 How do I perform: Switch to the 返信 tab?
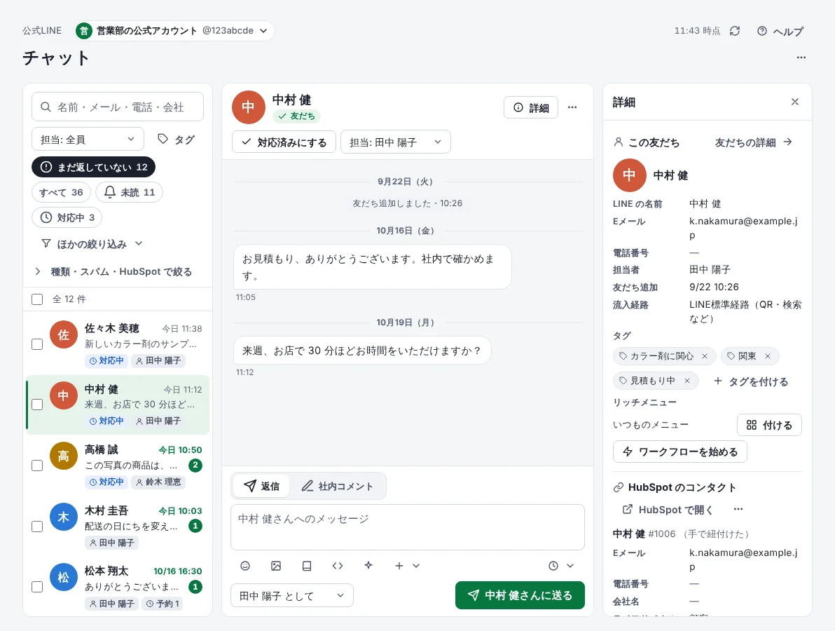(x=261, y=486)
